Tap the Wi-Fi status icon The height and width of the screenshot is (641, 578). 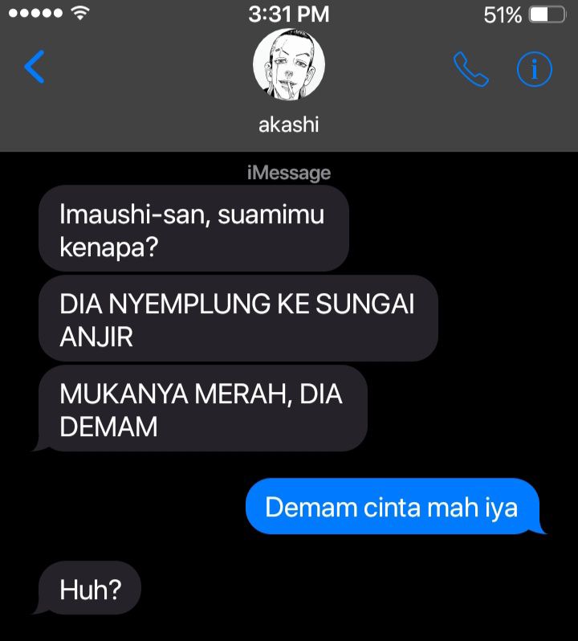point(80,13)
